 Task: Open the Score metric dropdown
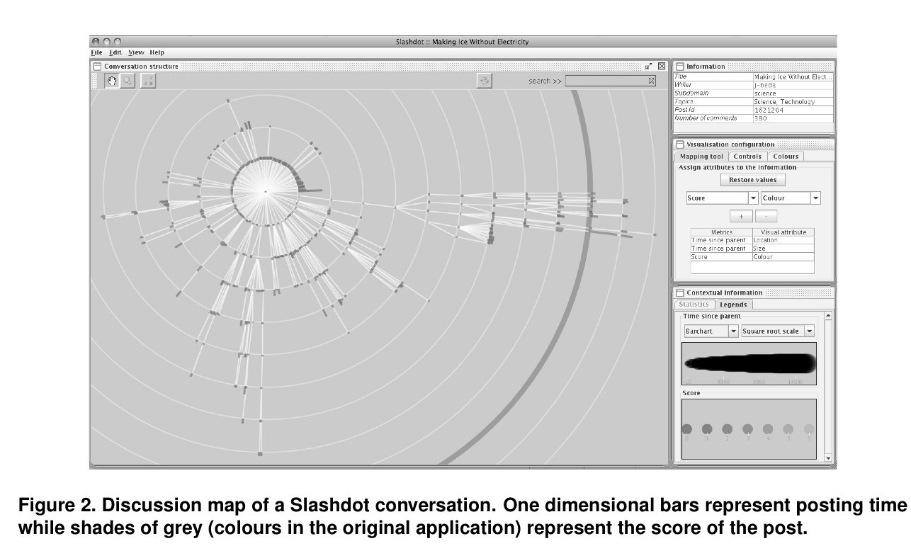[753, 198]
